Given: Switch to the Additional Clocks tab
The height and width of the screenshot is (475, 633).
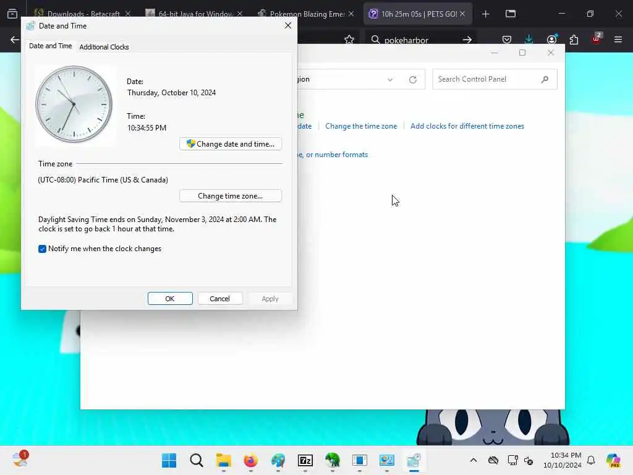Looking at the screenshot, I should pos(104,47).
